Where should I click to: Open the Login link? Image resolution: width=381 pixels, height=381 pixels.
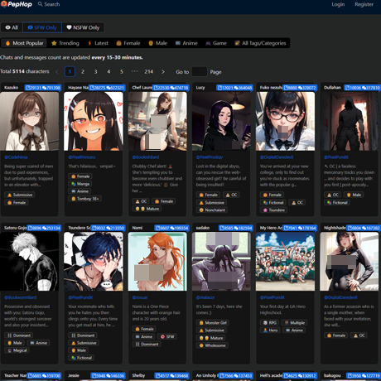[338, 4]
